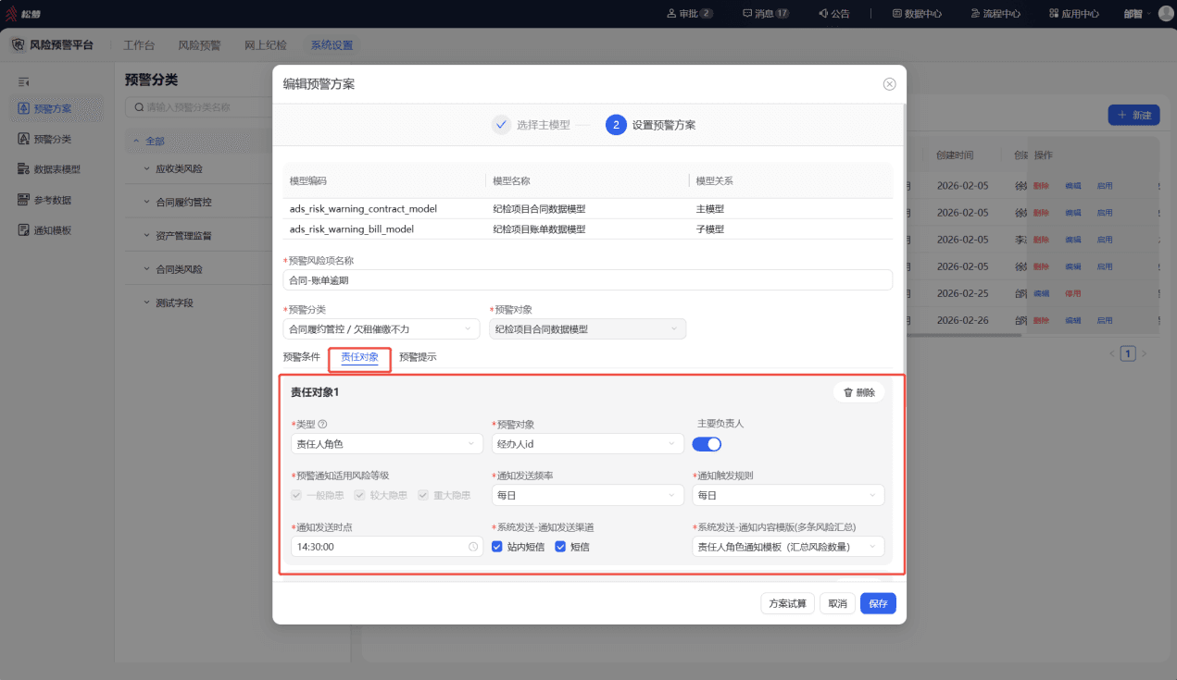The image size is (1177, 680).
Task: Open the 类型 责任人角色 dropdown
Action: point(387,444)
